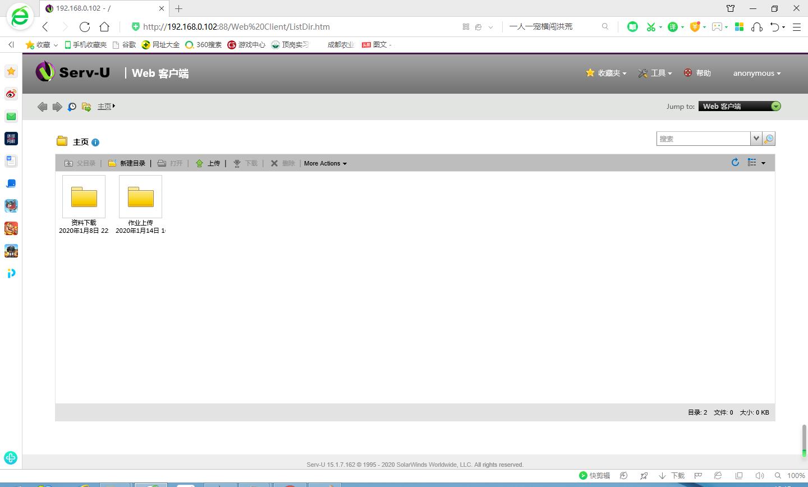Create a new directory with 新建目录
Screen dimensions: 808x487
pyautogui.click(x=127, y=163)
